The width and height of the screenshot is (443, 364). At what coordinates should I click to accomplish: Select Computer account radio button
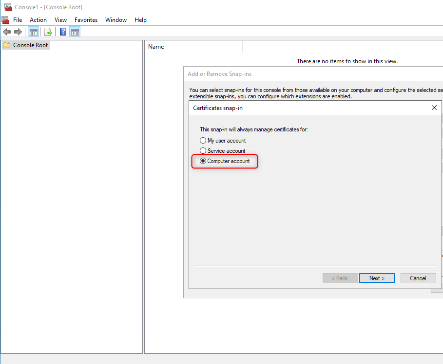tap(203, 161)
